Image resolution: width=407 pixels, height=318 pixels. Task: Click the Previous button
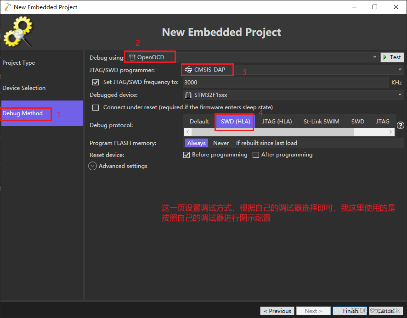pyautogui.click(x=277, y=311)
